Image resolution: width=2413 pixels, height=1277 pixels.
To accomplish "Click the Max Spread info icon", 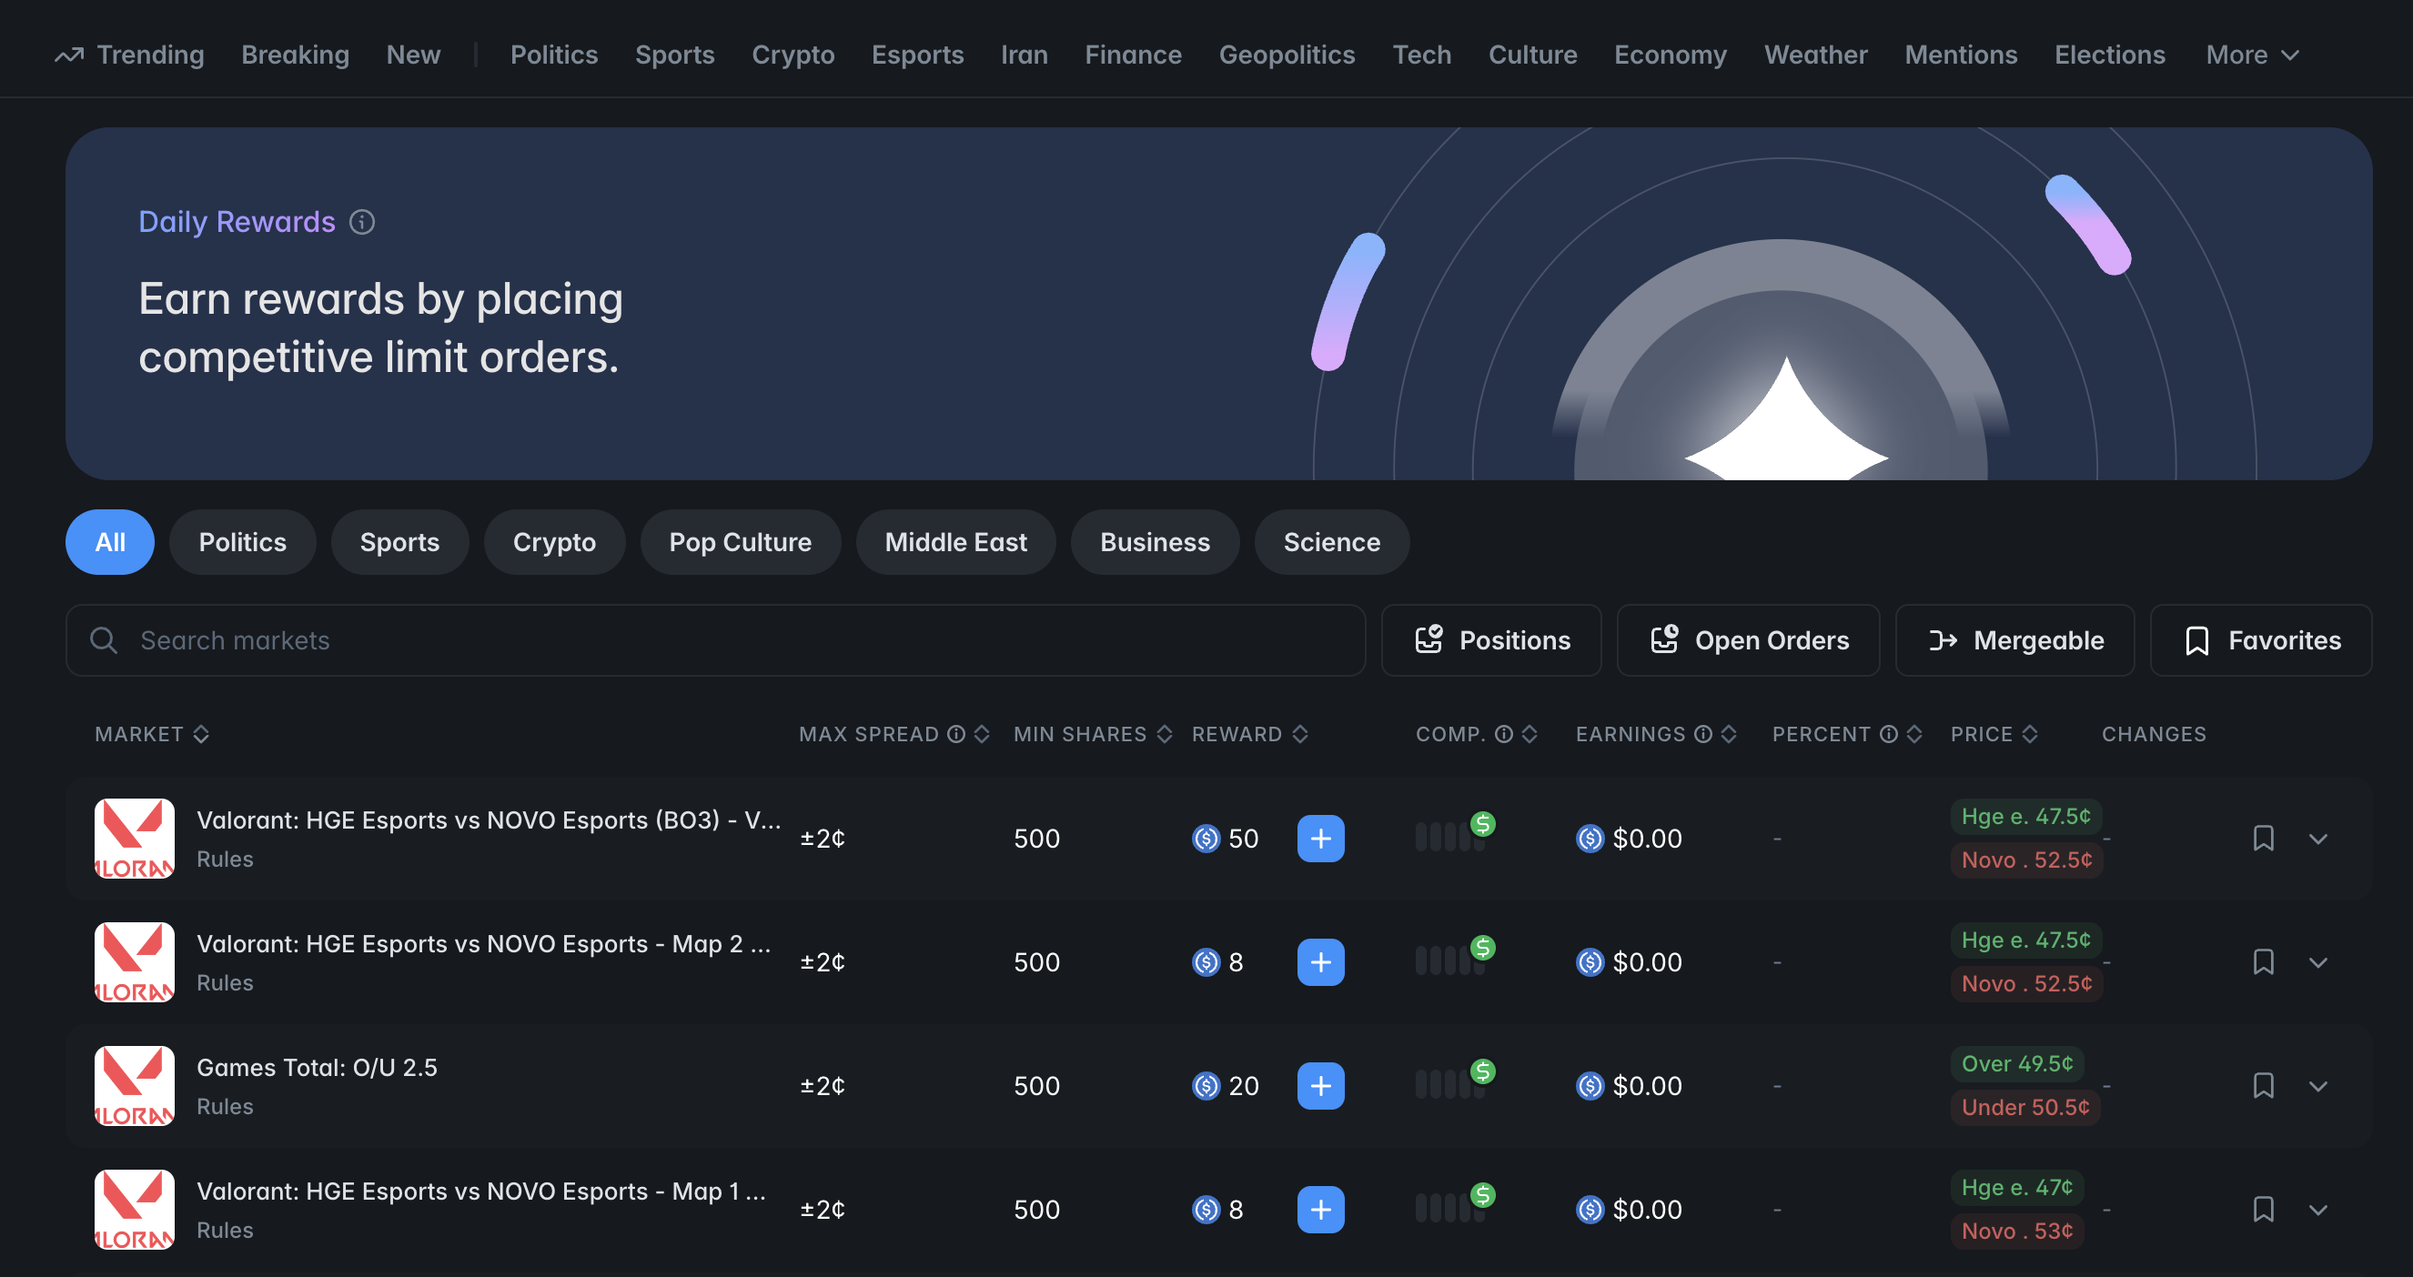I will pyautogui.click(x=955, y=734).
